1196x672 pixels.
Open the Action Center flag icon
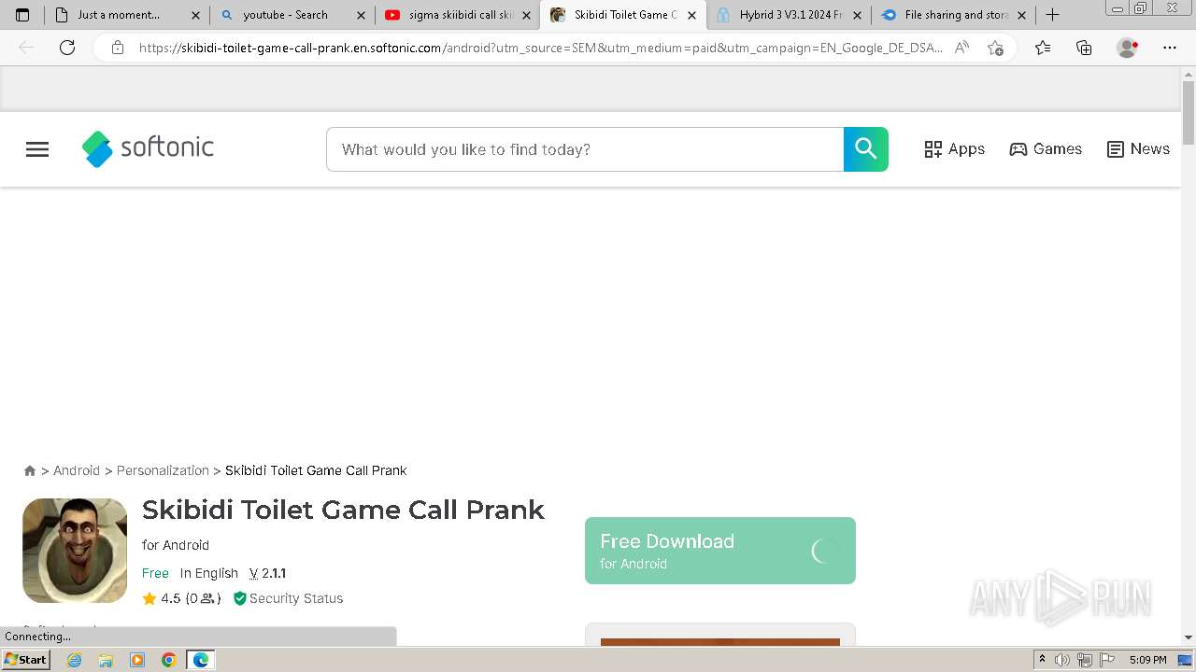coord(1106,660)
